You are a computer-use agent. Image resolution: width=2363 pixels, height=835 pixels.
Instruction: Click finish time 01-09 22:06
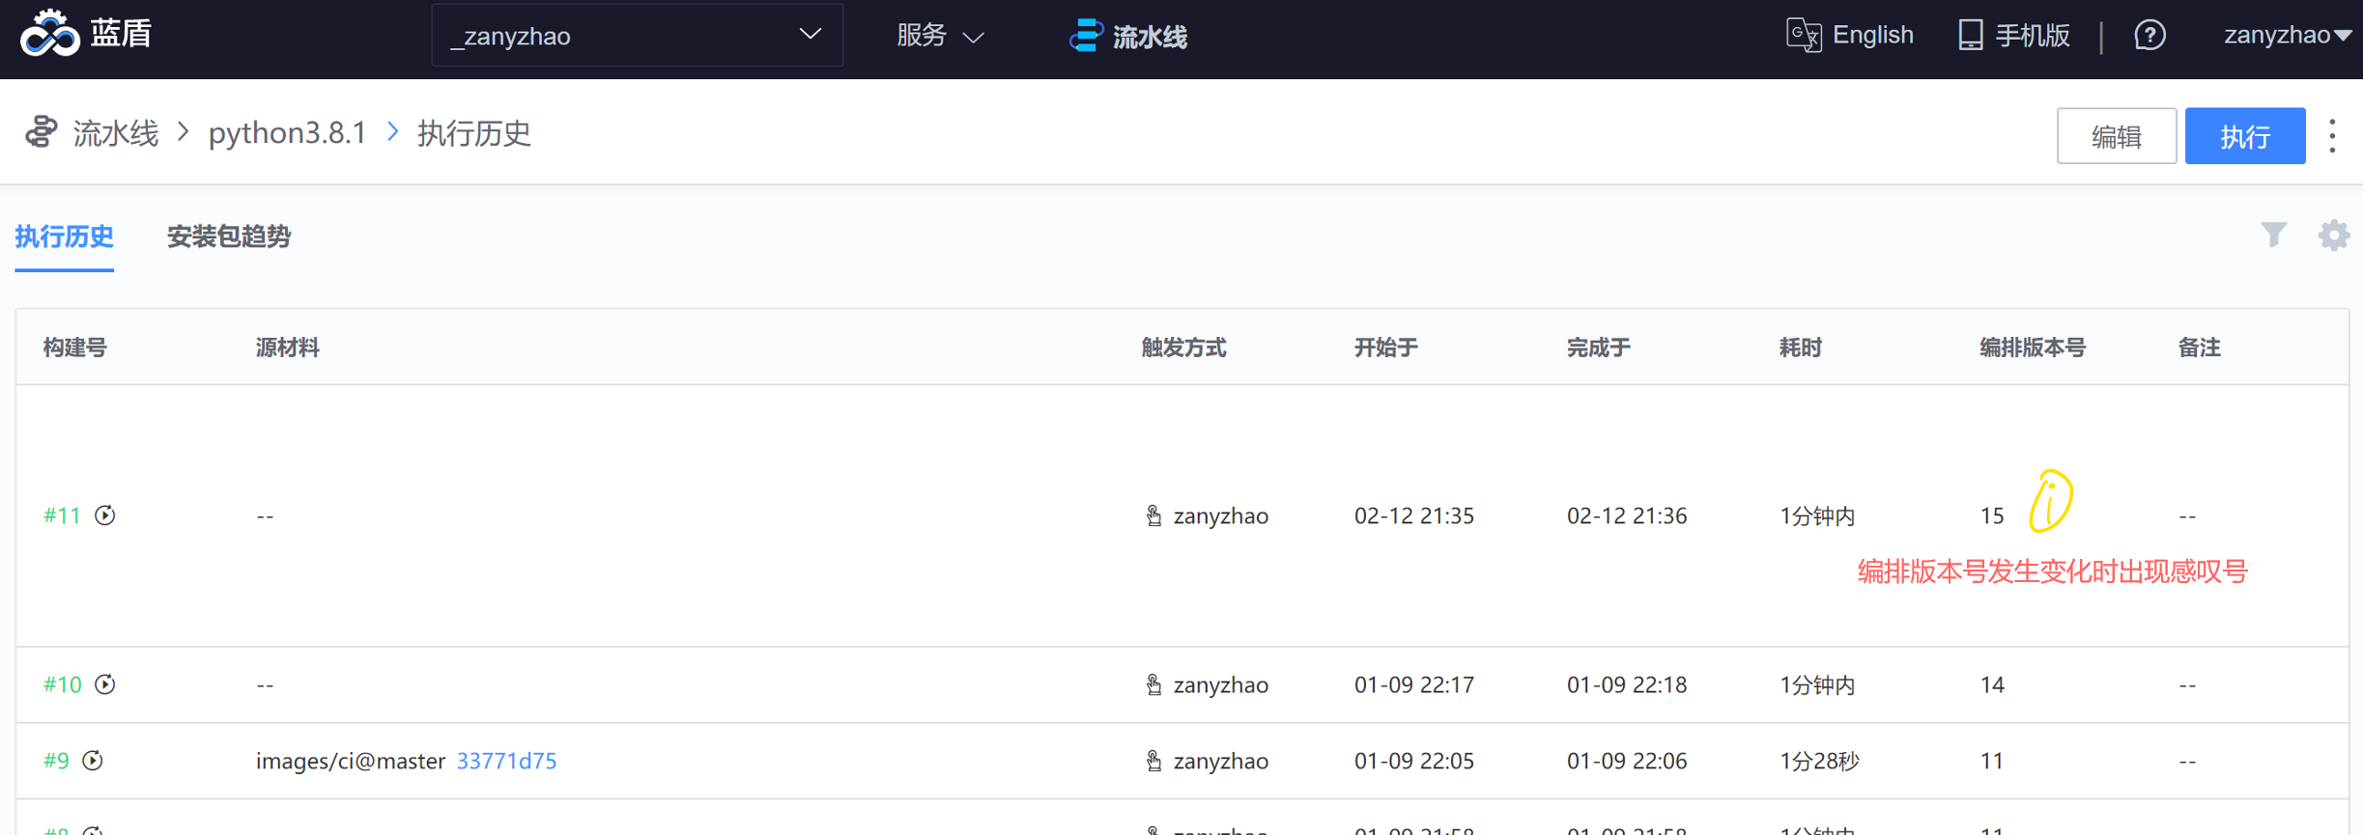pos(1627,761)
